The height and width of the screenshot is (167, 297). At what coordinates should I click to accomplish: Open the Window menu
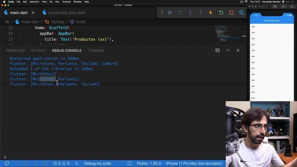click(x=77, y=2)
